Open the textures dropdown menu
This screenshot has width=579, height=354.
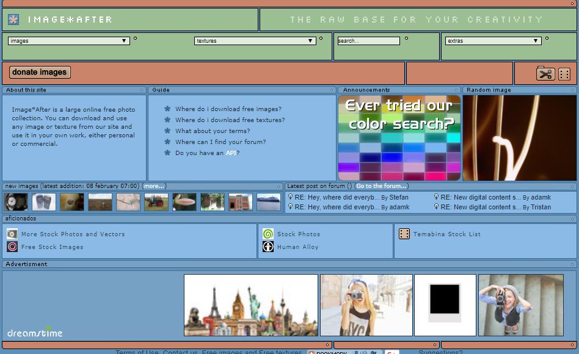tap(255, 41)
